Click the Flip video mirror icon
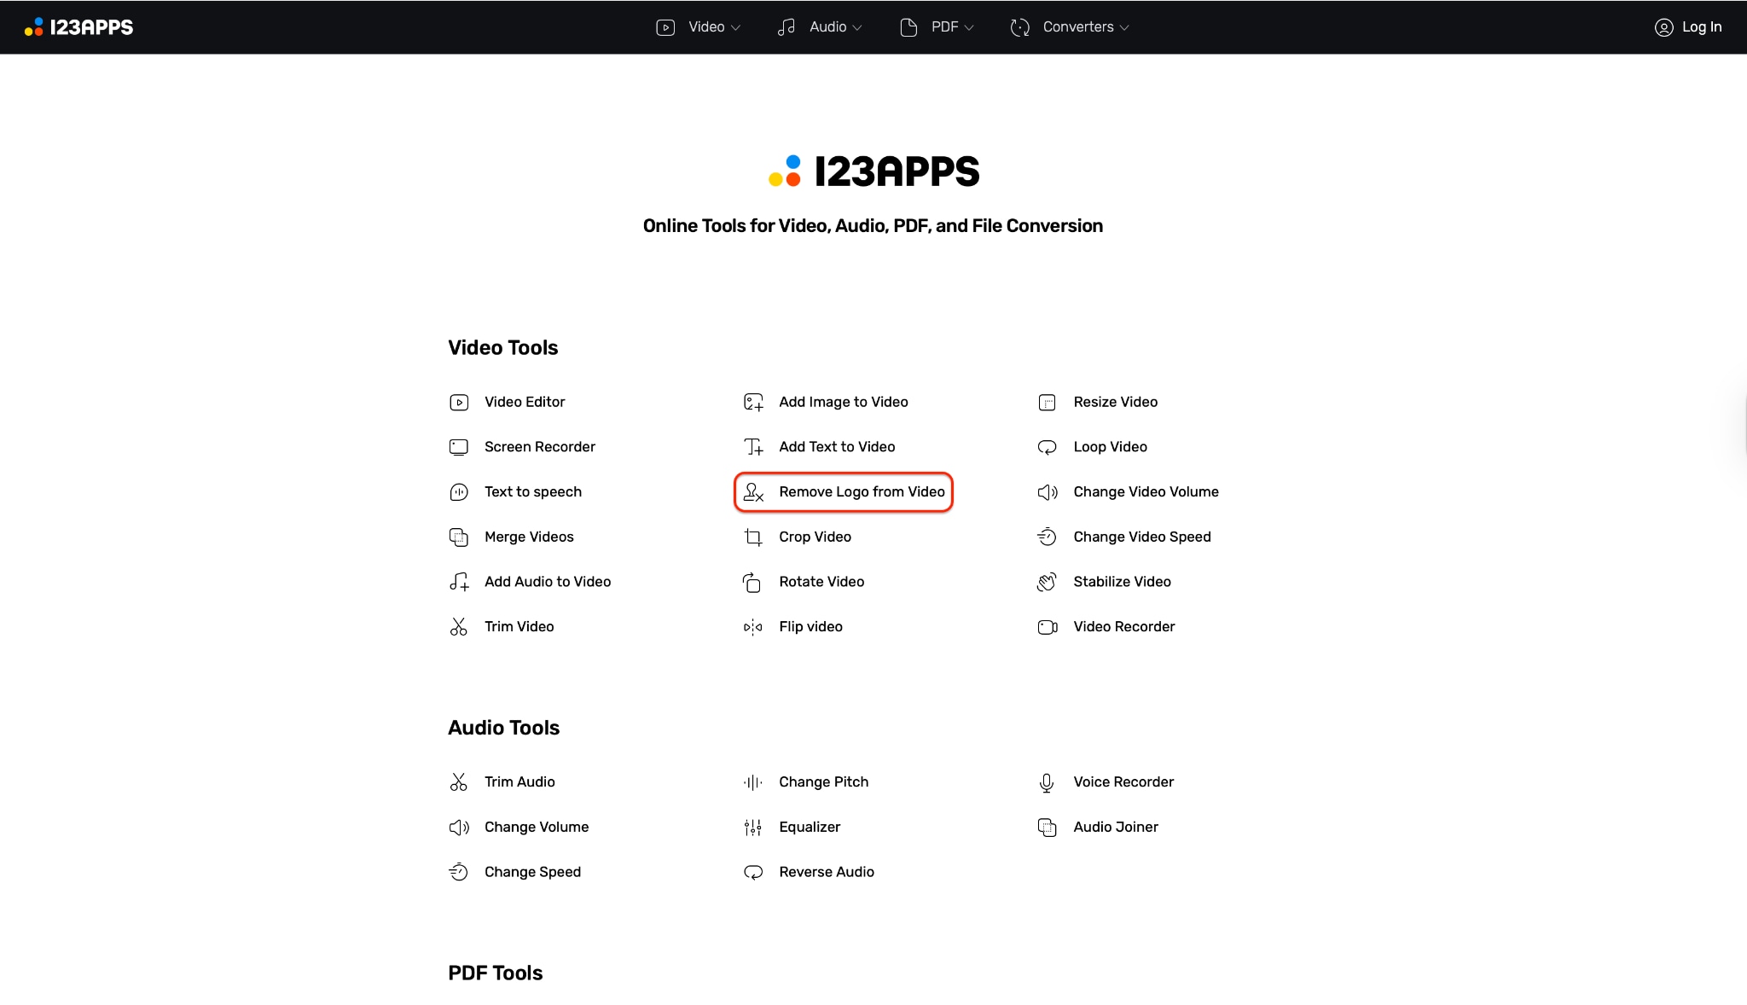This screenshot has height=1005, width=1747. (x=752, y=627)
